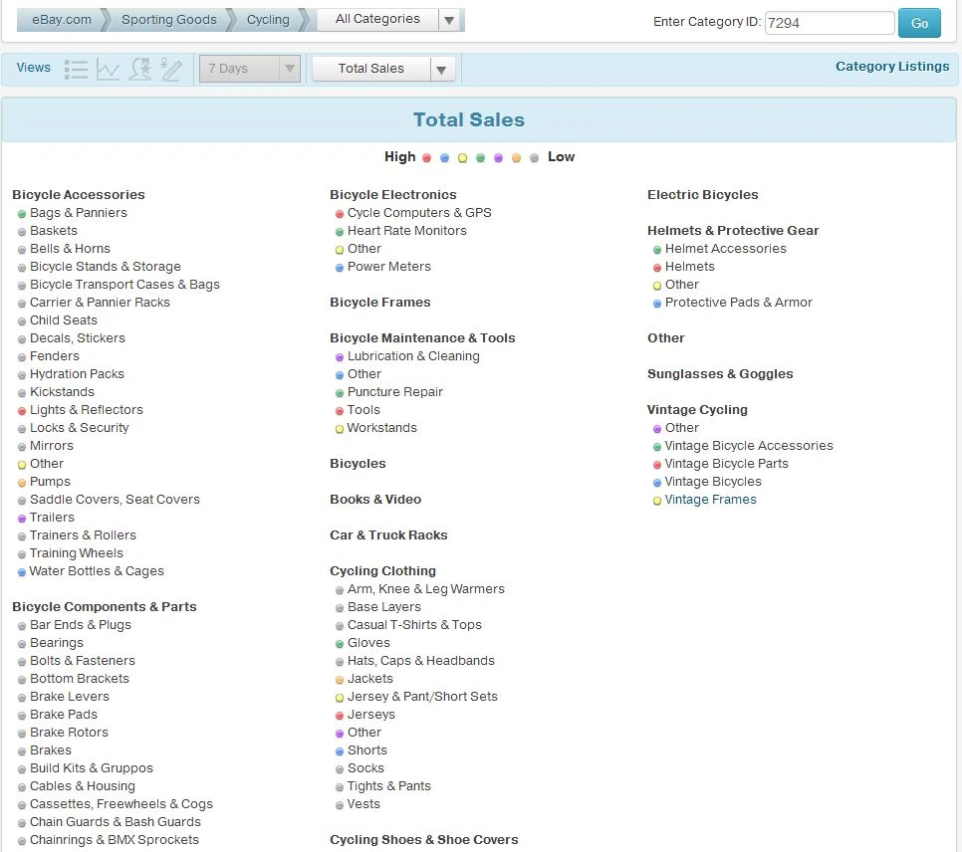Open Bicycle Frames category
Viewport: 962px width, 852px height.
(380, 302)
